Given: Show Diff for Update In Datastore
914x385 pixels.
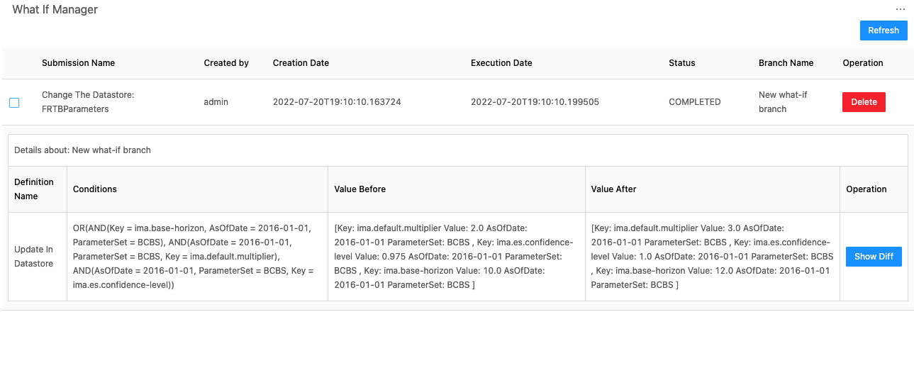Looking at the screenshot, I should 874,257.
